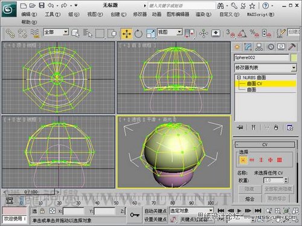Image resolution: width=302 pixels, height=226 pixels.
Task: Open the reference coordinate system dropdown 视图
Action: click(x=170, y=32)
